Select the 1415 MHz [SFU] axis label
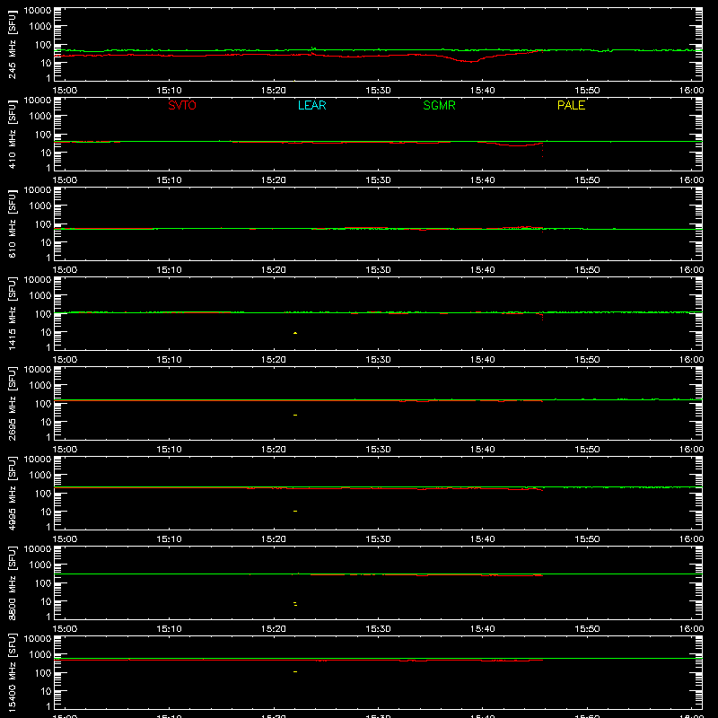 point(12,313)
